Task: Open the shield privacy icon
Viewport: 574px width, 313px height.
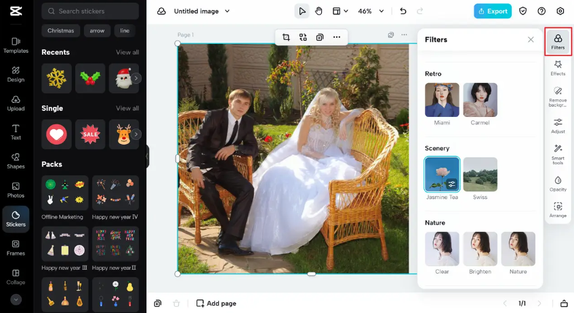Action: coord(522,11)
